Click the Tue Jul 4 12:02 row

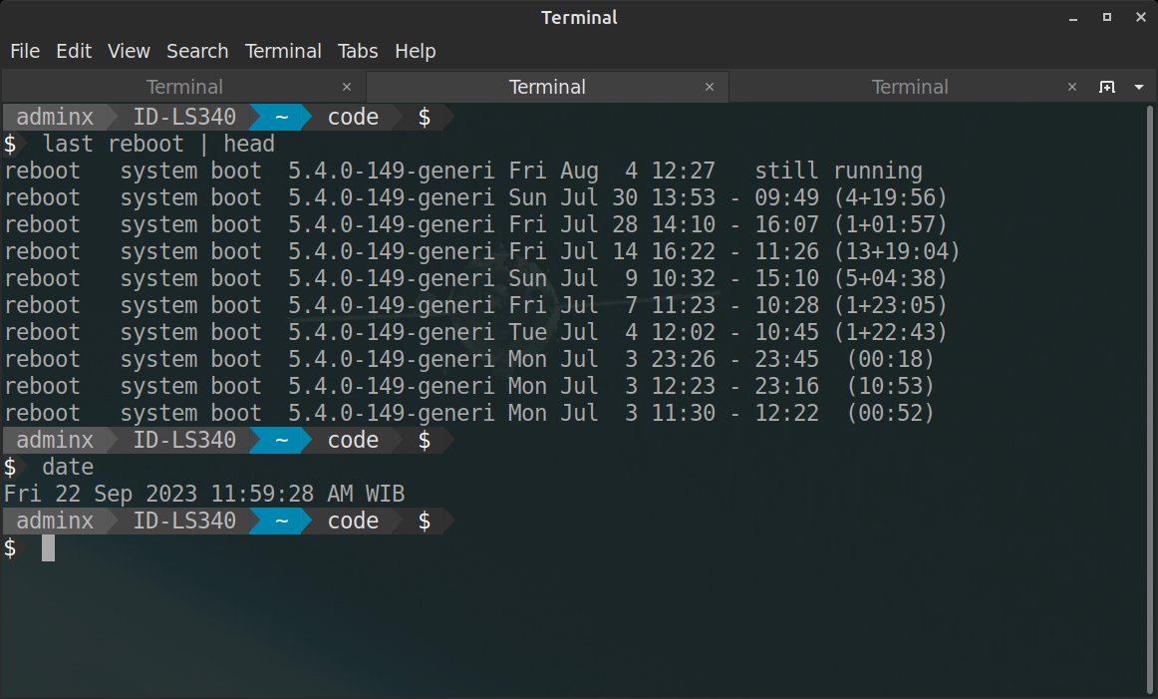tap(475, 332)
